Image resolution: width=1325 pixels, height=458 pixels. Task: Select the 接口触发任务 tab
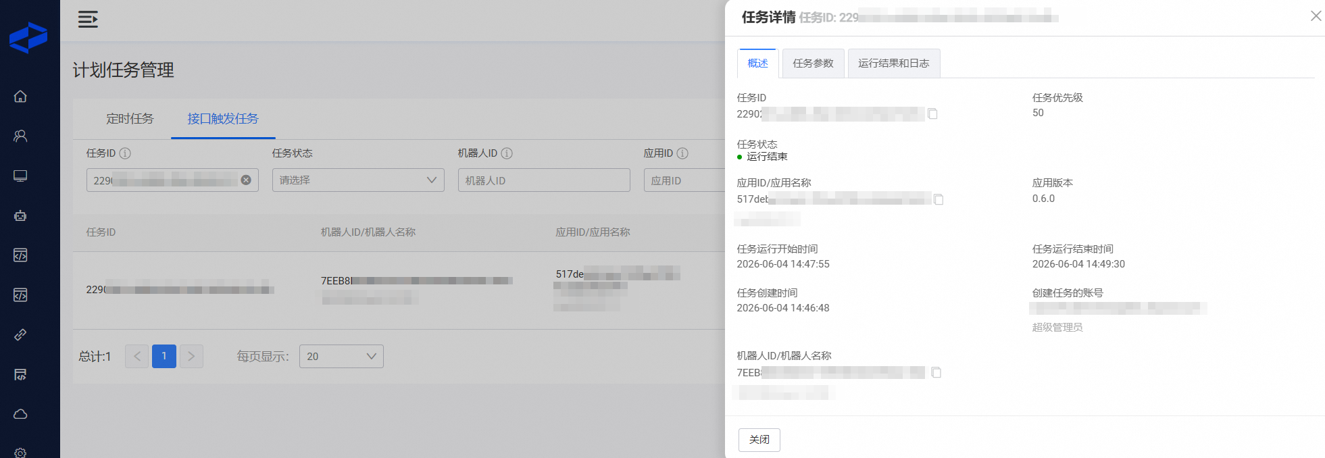click(223, 119)
